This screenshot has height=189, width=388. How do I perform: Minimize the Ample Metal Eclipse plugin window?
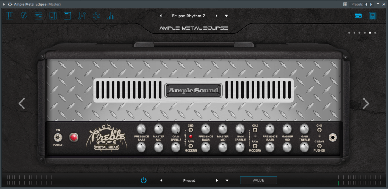click(378, 4)
